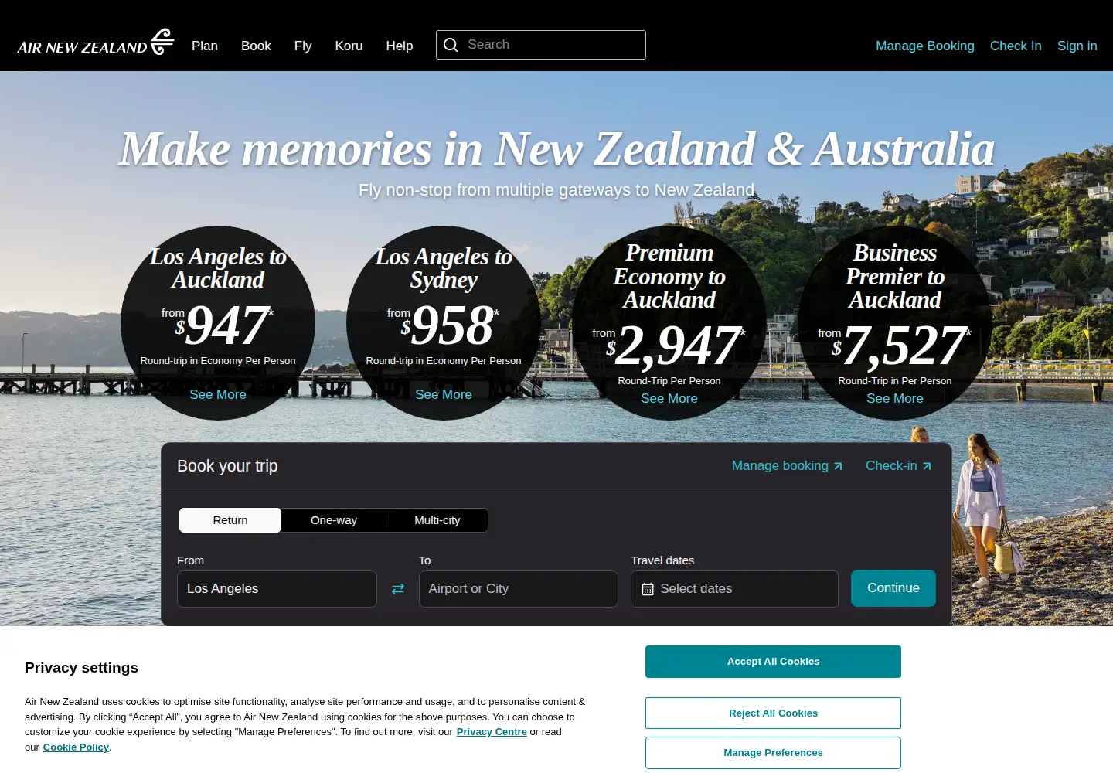1113x773 pixels.
Task: Open the Help menu
Action: coord(400,46)
